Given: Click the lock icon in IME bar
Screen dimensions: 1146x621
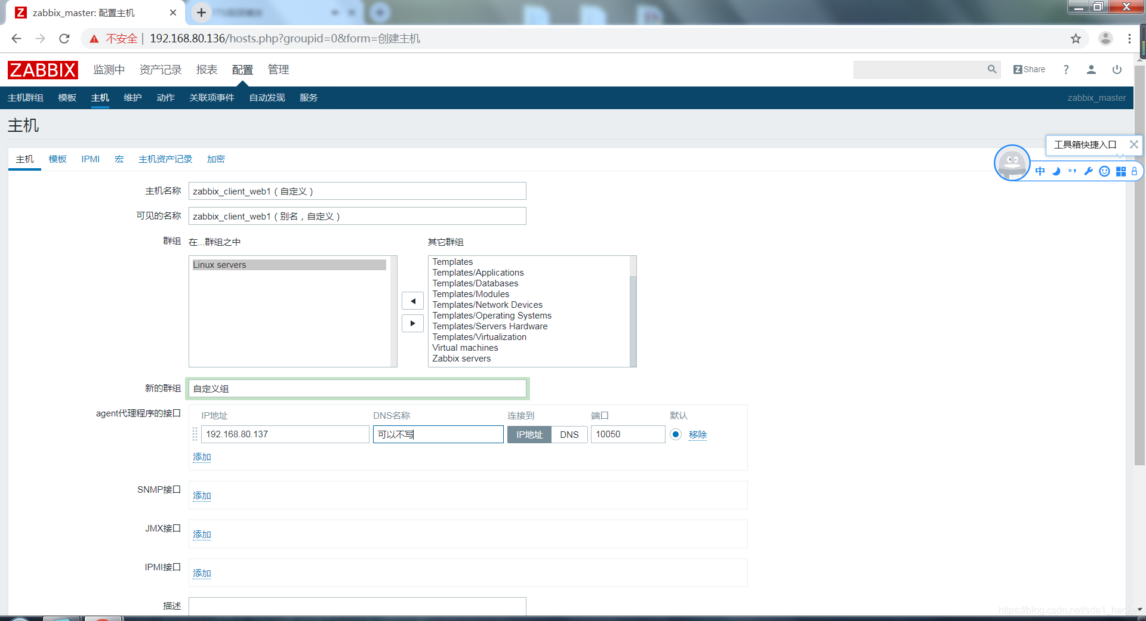Looking at the screenshot, I should pyautogui.click(x=1134, y=171).
